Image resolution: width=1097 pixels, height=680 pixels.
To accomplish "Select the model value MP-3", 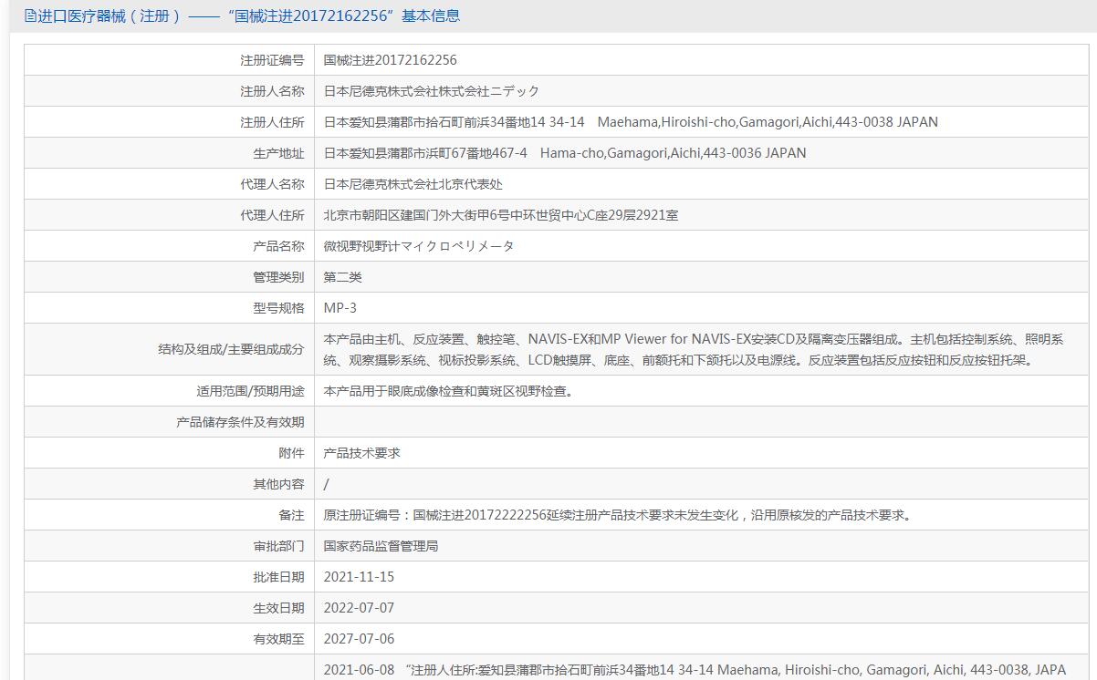I will pos(340,308).
